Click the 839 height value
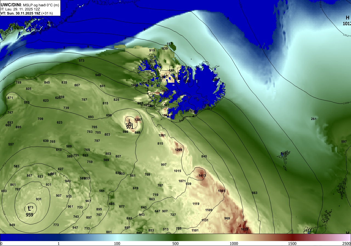Image resolution: width=351 pixels, height=246 pixels. click(x=165, y=48)
